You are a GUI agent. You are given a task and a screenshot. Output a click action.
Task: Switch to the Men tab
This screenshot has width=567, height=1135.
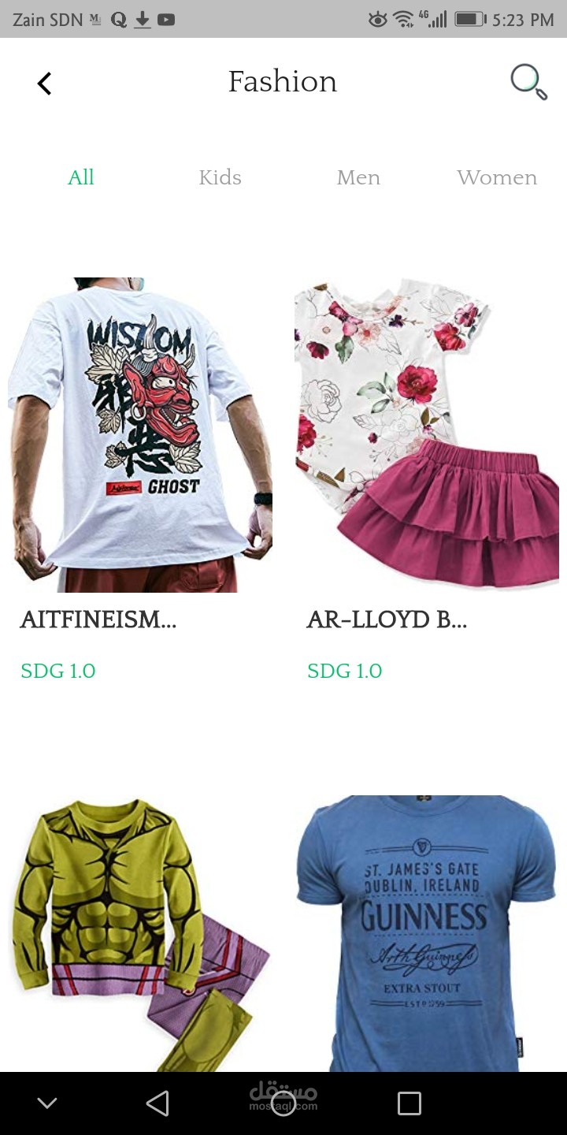358,177
